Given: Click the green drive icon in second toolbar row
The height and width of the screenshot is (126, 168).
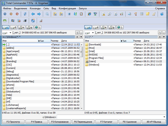Looking at the screenshot, I should pyautogui.click(x=5, y=21).
